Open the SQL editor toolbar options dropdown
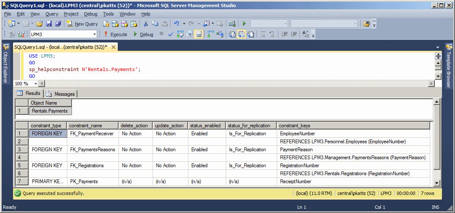This screenshot has height=213, width=455. tap(313, 36)
